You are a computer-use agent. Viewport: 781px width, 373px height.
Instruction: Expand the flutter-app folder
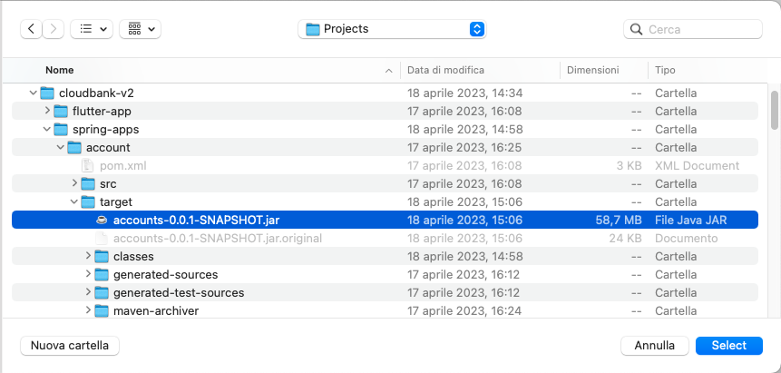(x=47, y=111)
